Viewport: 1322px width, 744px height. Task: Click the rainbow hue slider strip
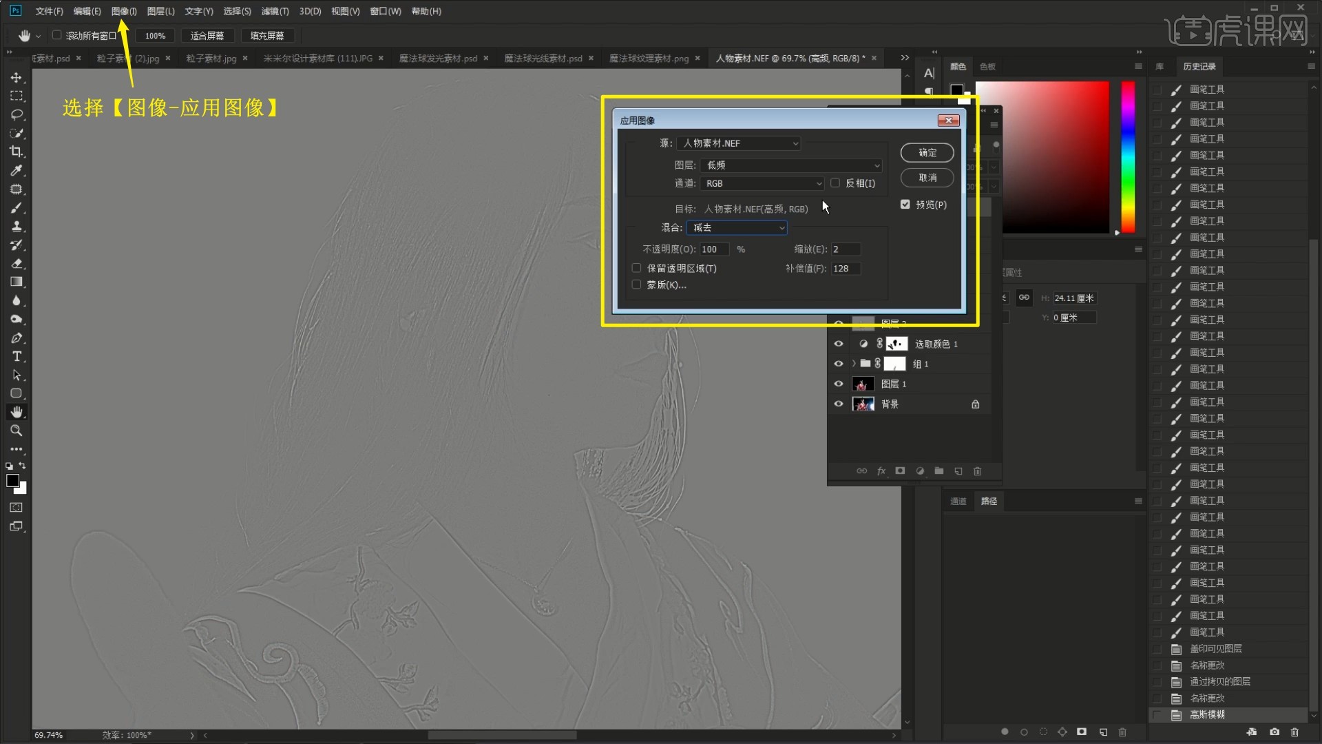point(1128,157)
